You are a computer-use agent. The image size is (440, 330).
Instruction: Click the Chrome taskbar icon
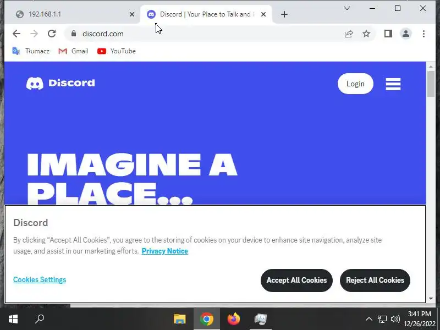click(x=207, y=319)
